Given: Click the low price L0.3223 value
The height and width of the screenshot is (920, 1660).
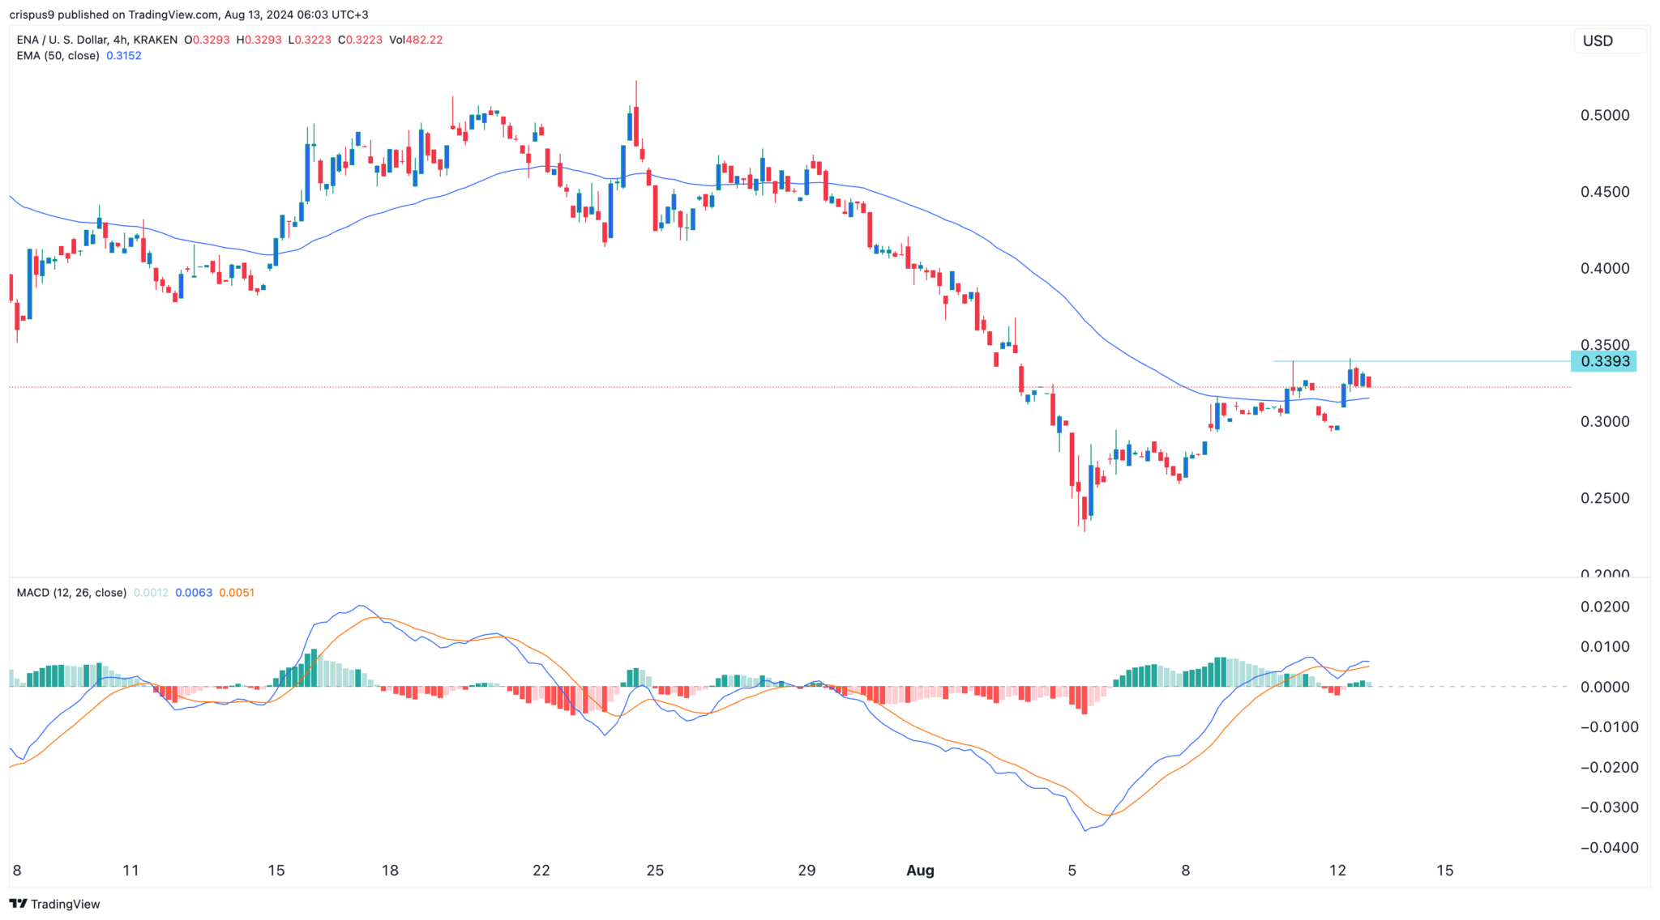Looking at the screenshot, I should pyautogui.click(x=310, y=40).
